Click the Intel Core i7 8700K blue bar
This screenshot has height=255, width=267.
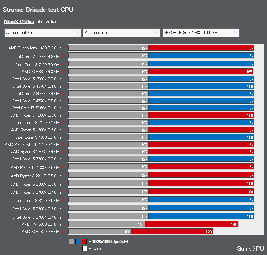tap(201, 216)
